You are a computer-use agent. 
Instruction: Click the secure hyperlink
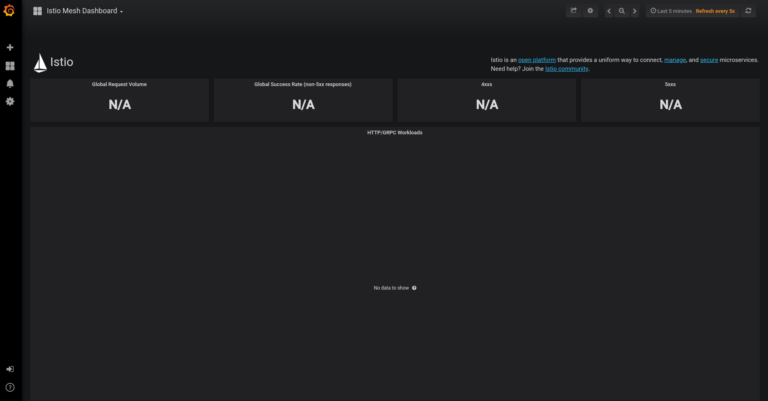709,60
